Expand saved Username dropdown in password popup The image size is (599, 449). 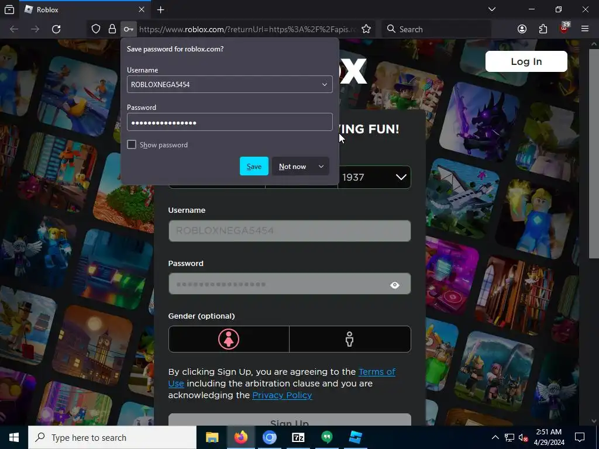[x=324, y=84]
